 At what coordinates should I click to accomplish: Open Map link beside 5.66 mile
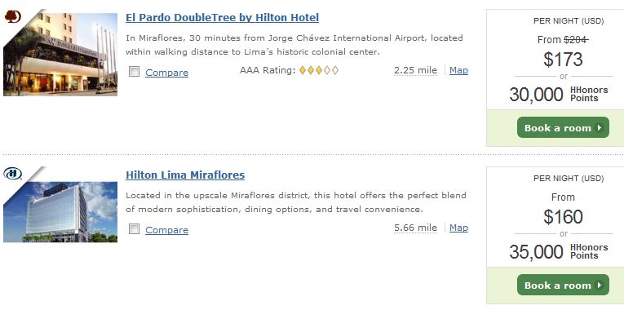click(458, 228)
